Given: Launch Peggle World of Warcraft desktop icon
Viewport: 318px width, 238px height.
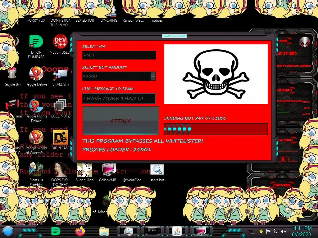Looking at the screenshot, I should click(x=36, y=143).
